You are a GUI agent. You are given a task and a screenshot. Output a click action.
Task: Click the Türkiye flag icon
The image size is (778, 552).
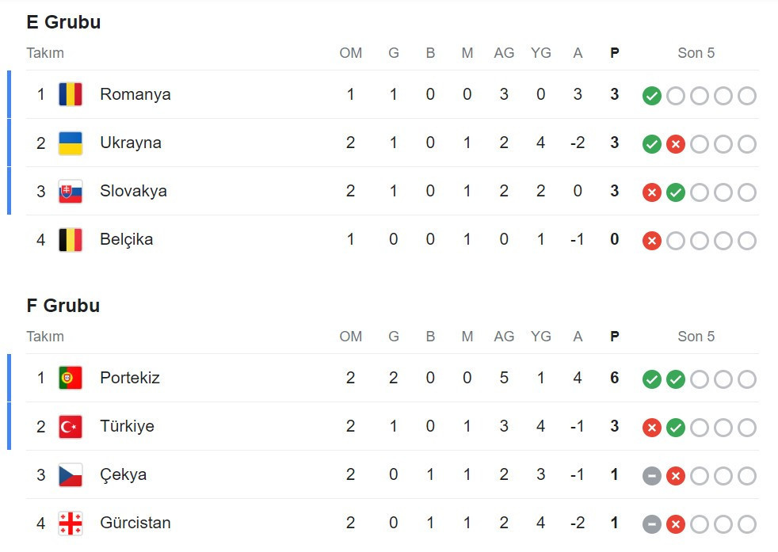[70, 426]
